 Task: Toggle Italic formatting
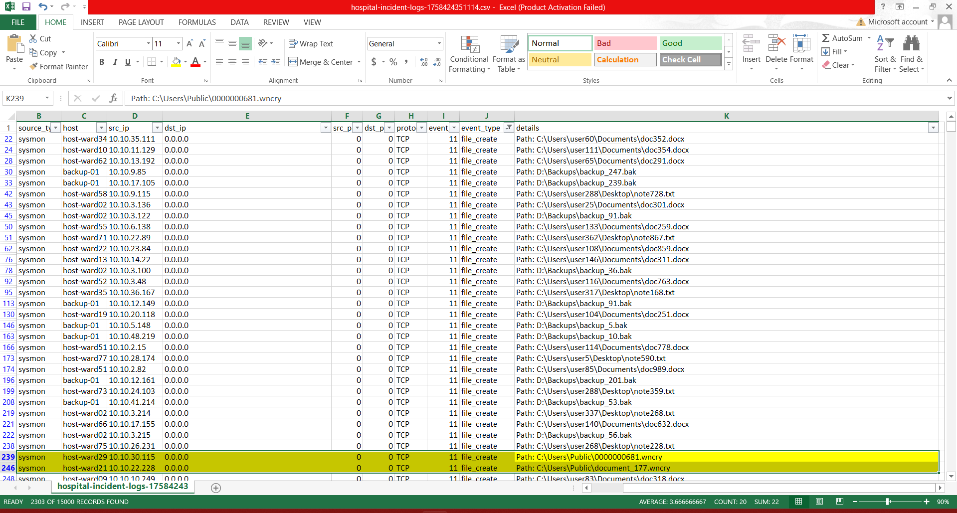tap(115, 62)
